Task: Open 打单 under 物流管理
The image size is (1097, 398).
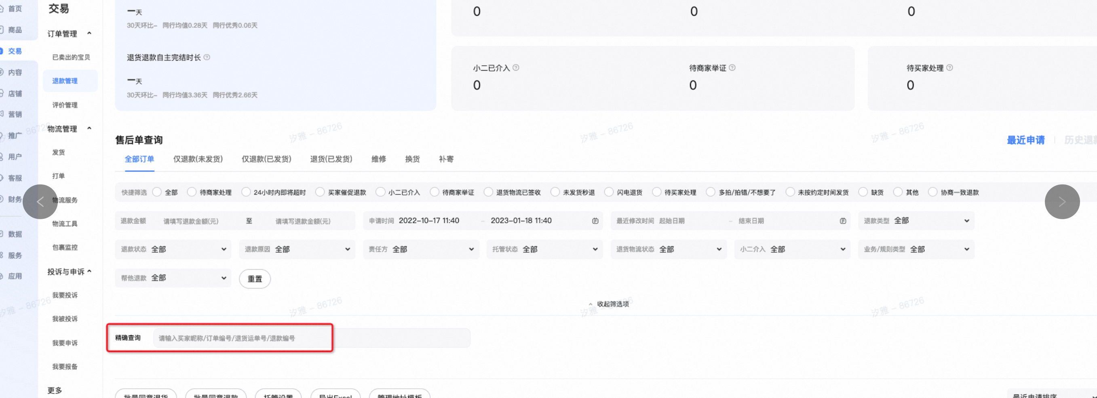Action: point(58,176)
